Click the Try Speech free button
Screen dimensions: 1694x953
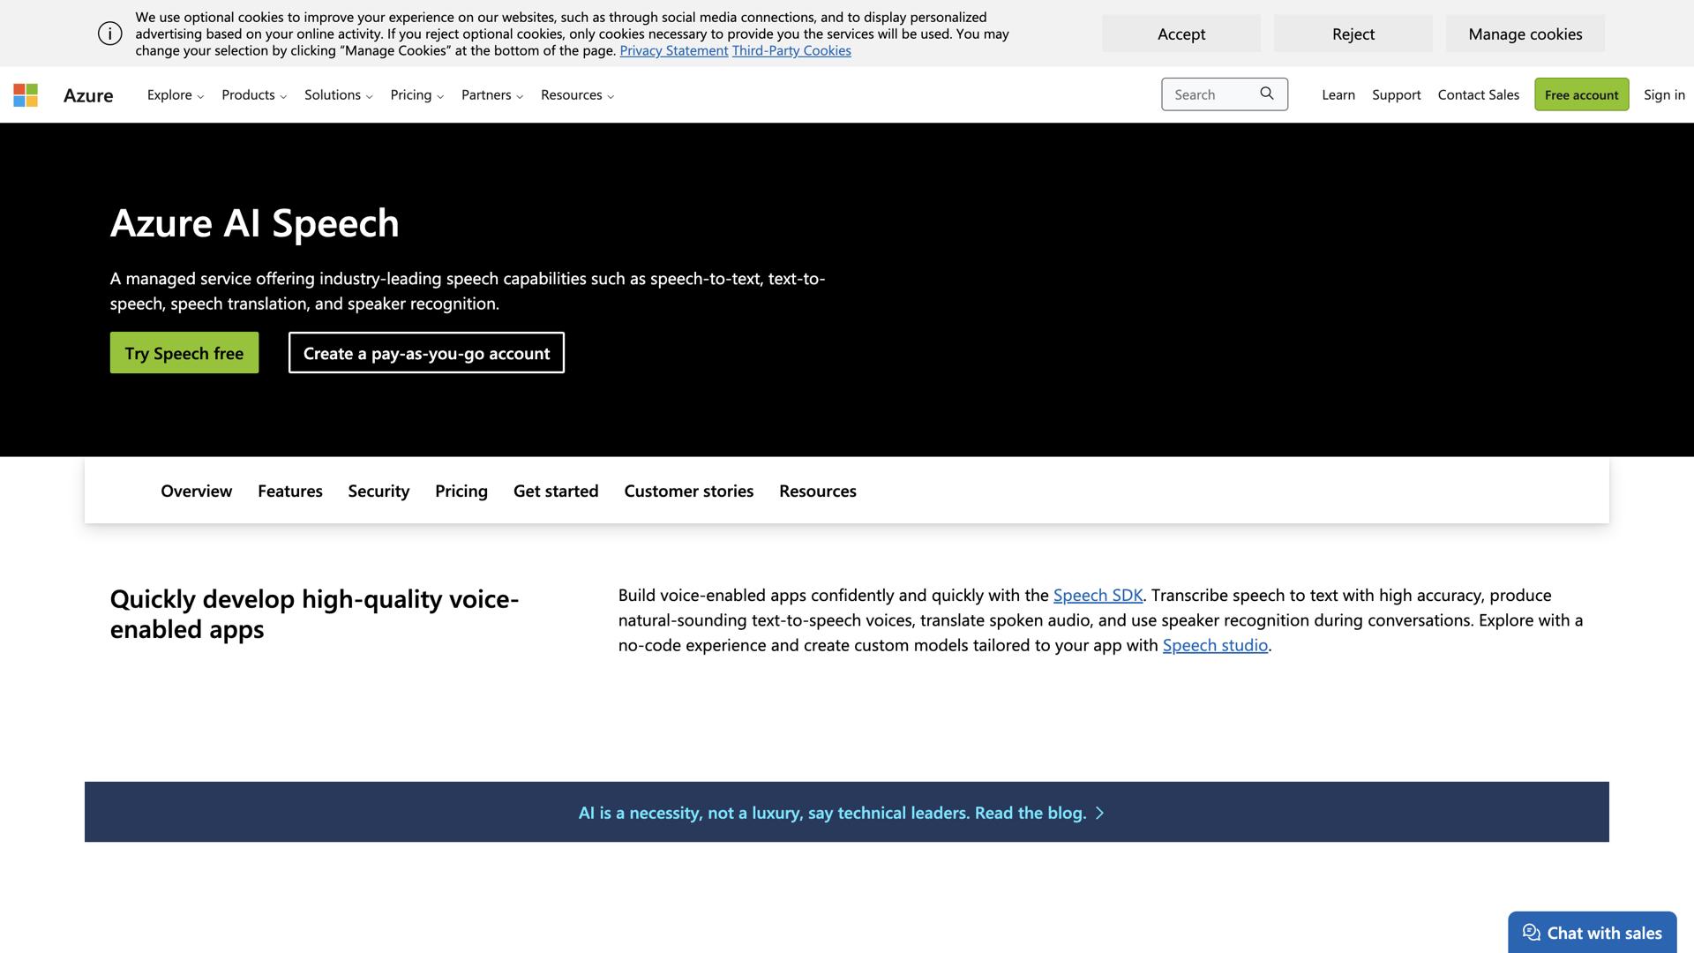pyautogui.click(x=184, y=352)
